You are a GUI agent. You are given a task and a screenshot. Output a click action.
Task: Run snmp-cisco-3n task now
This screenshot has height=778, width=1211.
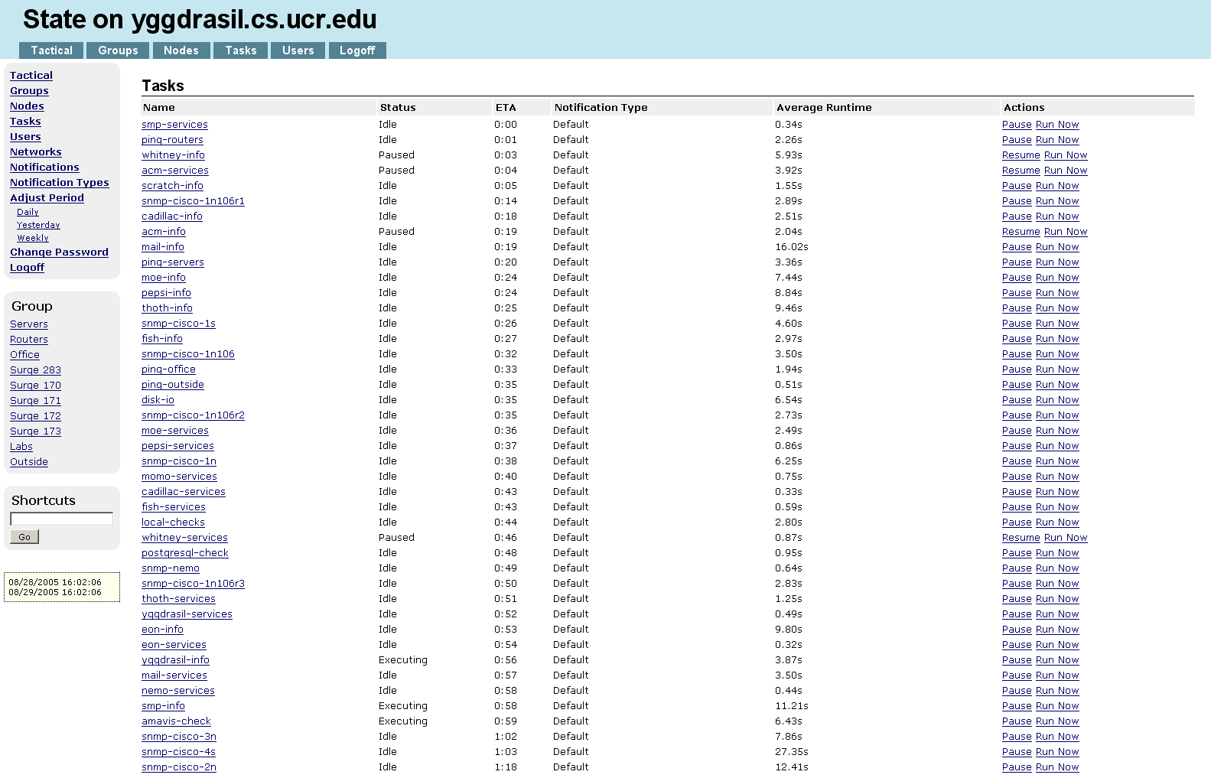pyautogui.click(x=1057, y=737)
